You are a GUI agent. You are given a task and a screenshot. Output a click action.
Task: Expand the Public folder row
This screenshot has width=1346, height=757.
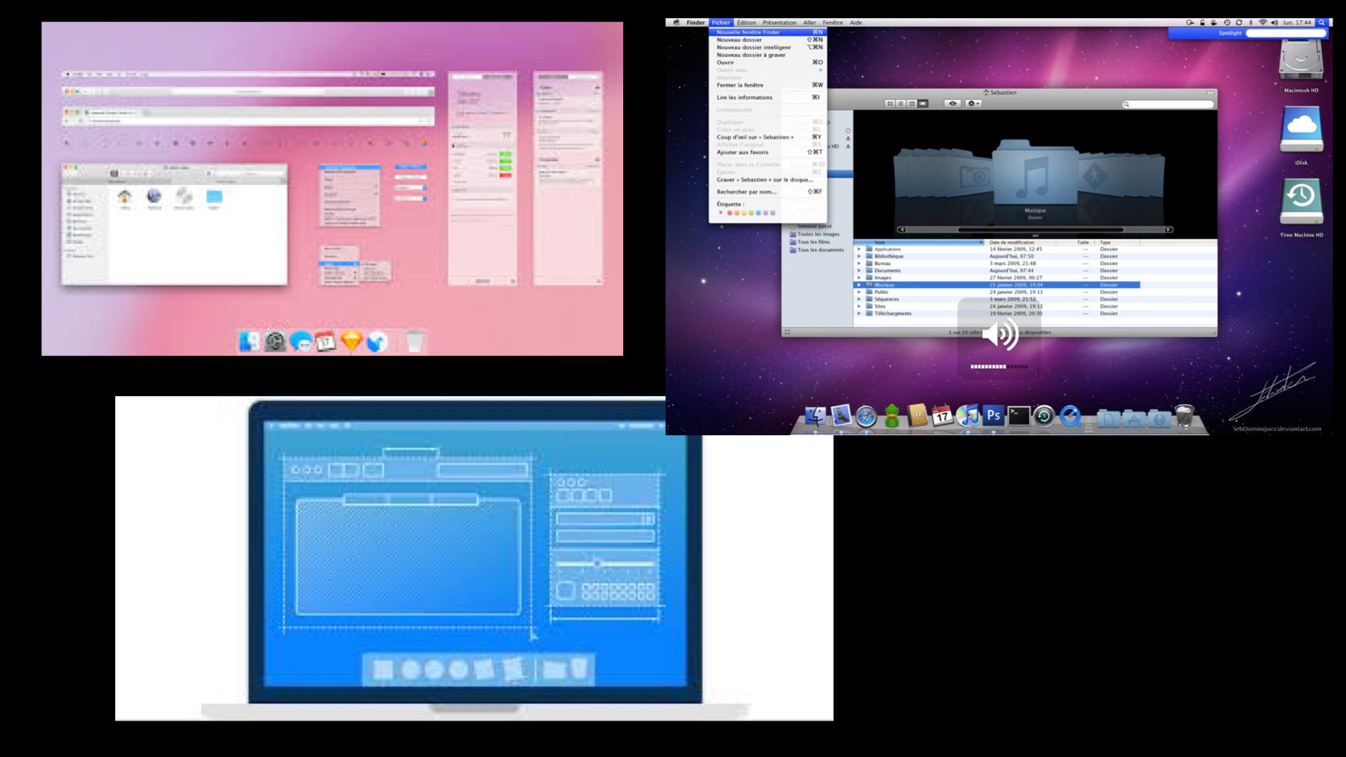[859, 292]
